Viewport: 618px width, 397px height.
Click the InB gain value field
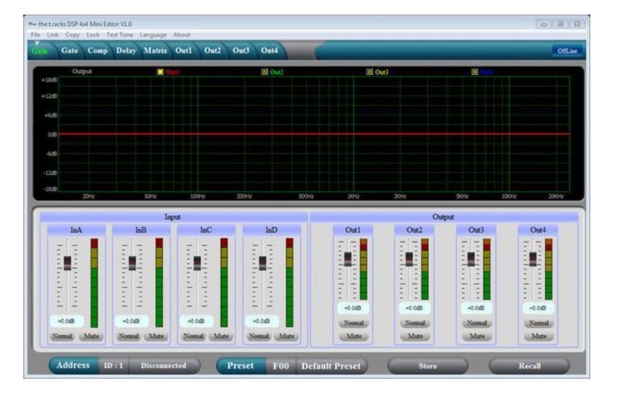click(x=131, y=321)
